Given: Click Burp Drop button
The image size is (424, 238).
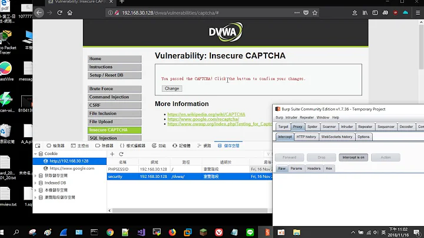Looking at the screenshot, I should [322, 157].
